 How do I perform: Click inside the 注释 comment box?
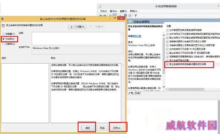click(76, 39)
